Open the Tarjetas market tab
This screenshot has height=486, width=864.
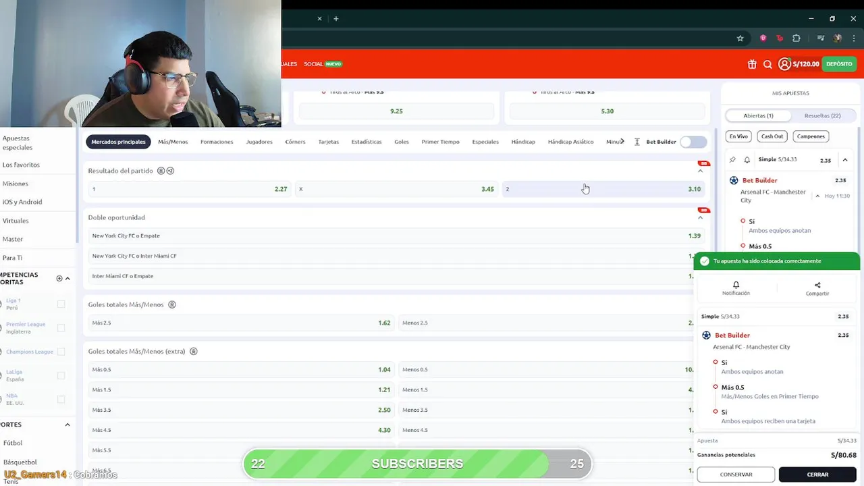coord(329,142)
